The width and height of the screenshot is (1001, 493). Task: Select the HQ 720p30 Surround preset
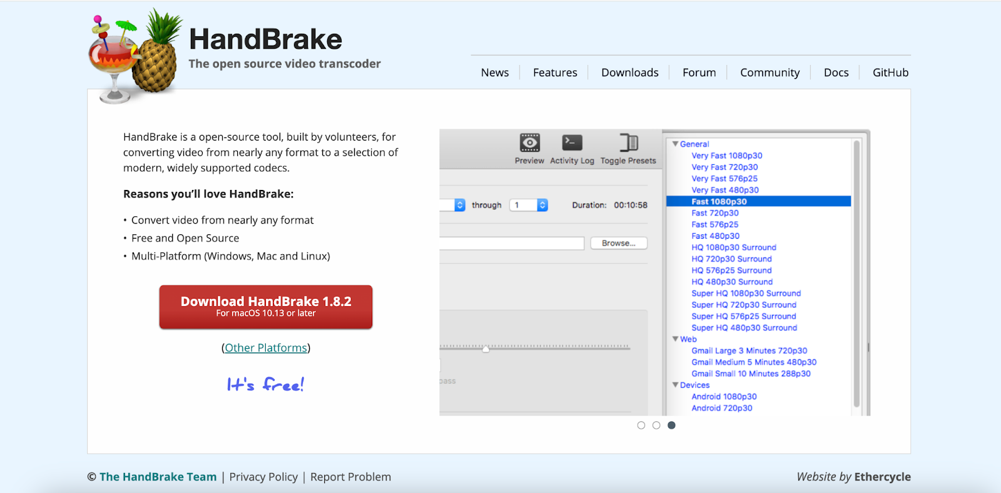[732, 259]
